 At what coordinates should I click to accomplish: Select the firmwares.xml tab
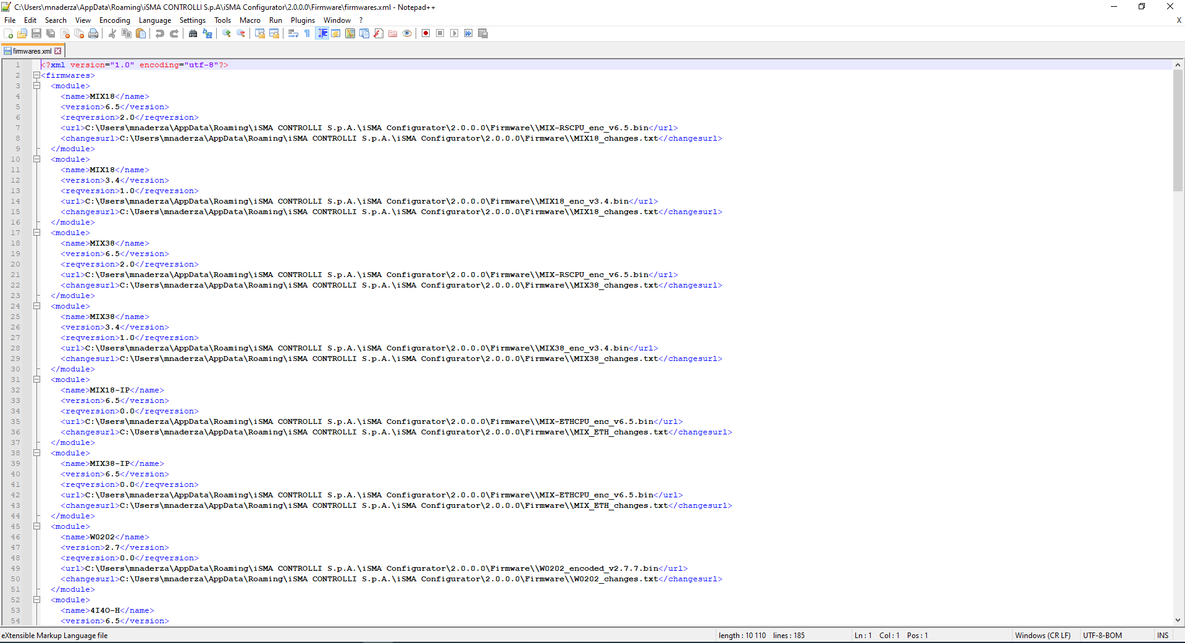point(31,51)
